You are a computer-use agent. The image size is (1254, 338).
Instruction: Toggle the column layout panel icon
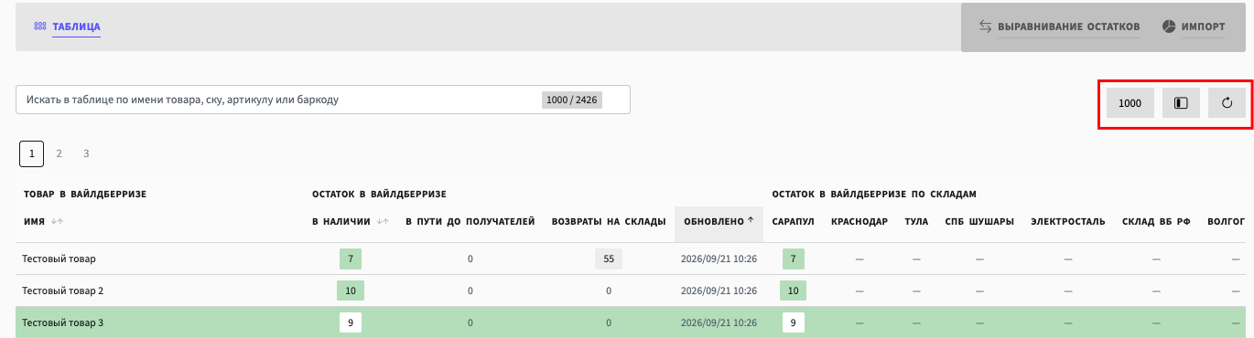pos(1181,103)
